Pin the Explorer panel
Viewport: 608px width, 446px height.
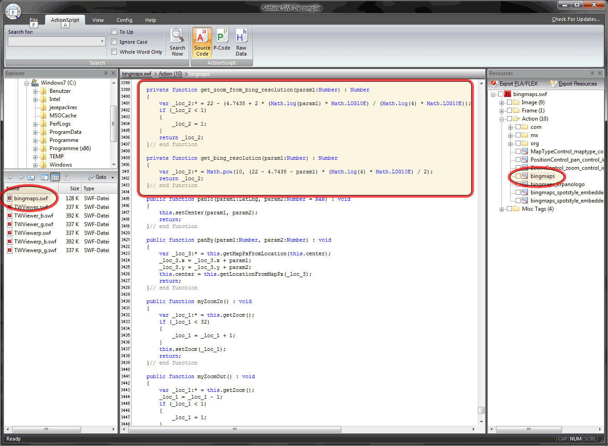click(x=105, y=73)
